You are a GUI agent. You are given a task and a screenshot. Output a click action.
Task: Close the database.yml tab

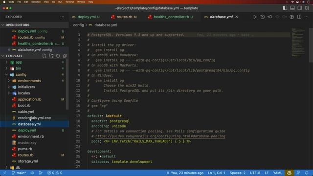click(237, 17)
